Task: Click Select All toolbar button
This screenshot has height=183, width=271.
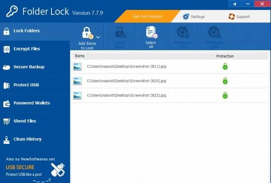Action: (151, 37)
